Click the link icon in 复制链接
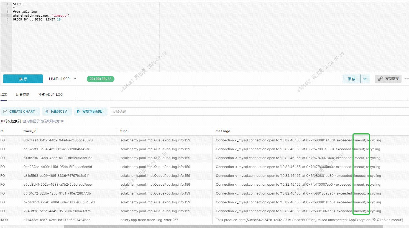The width and height of the screenshot is (409, 228). click(380, 79)
